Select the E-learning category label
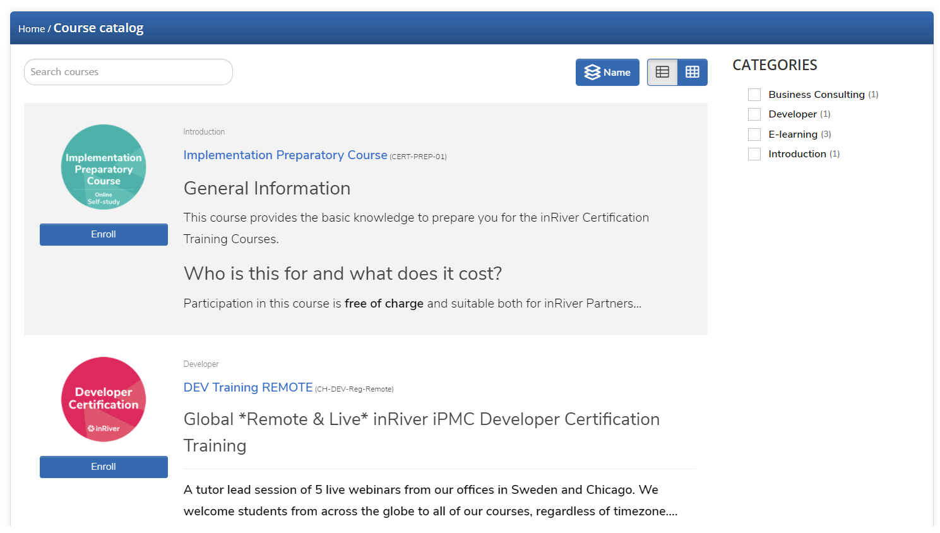 point(793,135)
